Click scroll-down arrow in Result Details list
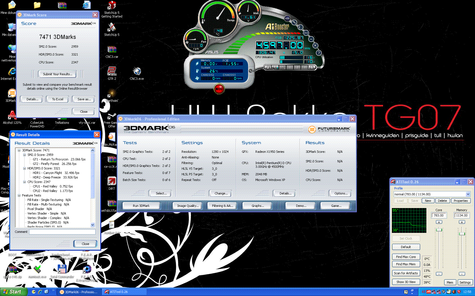Image resolution: width=475 pixels, height=296 pixels. pos(92,225)
